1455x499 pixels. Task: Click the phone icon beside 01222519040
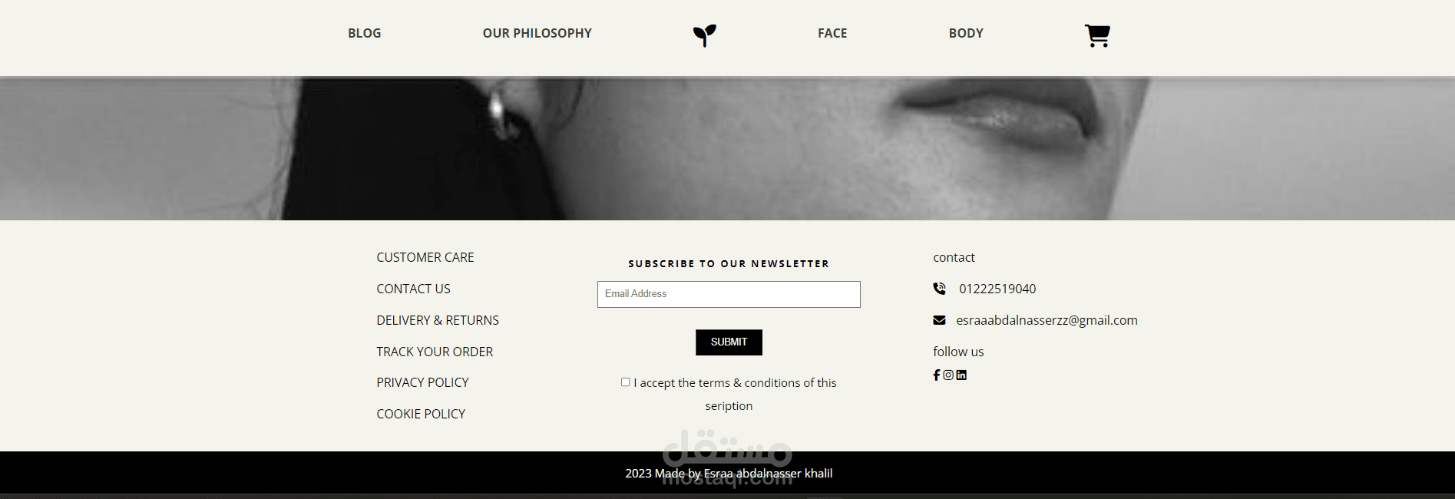tap(939, 289)
